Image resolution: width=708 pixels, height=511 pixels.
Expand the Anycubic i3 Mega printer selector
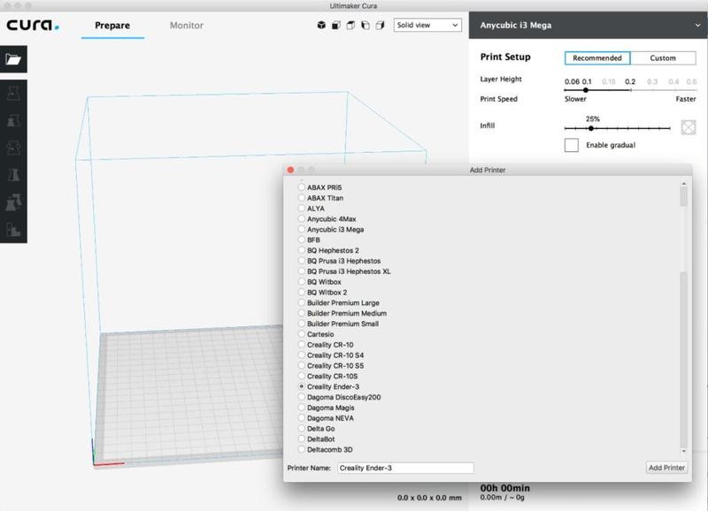(x=588, y=26)
